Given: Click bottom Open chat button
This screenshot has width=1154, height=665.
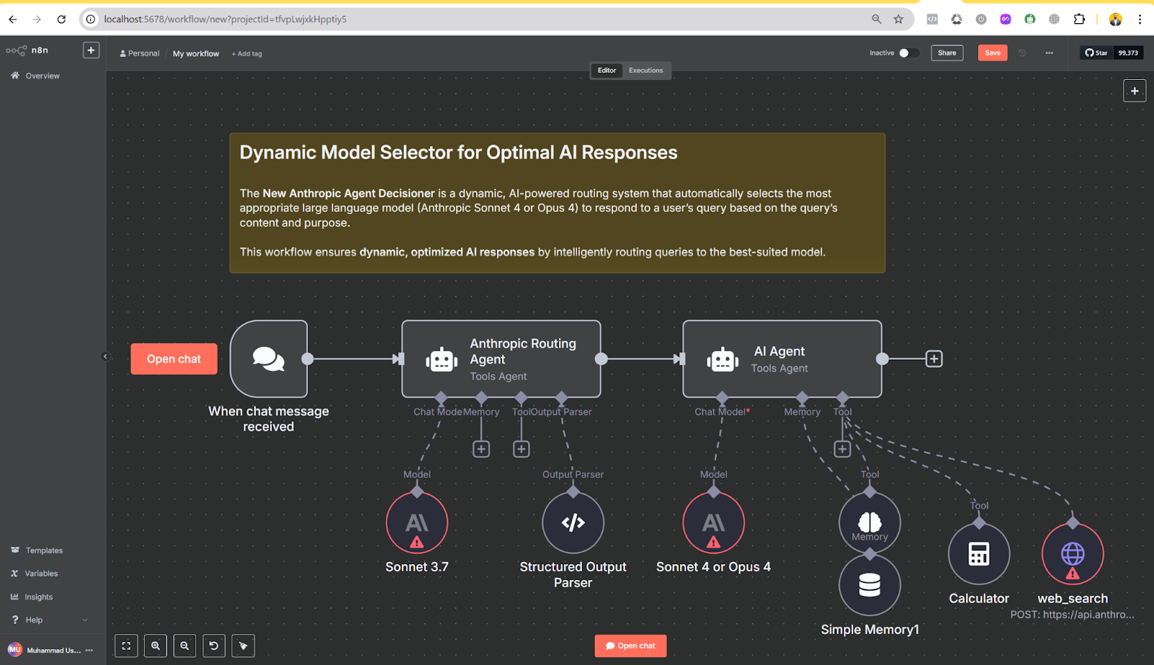Looking at the screenshot, I should pyautogui.click(x=630, y=646).
